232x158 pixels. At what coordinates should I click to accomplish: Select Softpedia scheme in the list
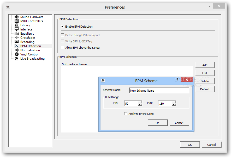[x=127, y=64]
